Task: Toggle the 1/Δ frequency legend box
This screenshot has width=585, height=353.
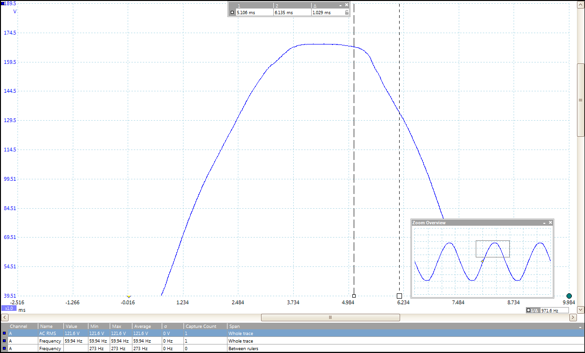Action: tap(528, 310)
